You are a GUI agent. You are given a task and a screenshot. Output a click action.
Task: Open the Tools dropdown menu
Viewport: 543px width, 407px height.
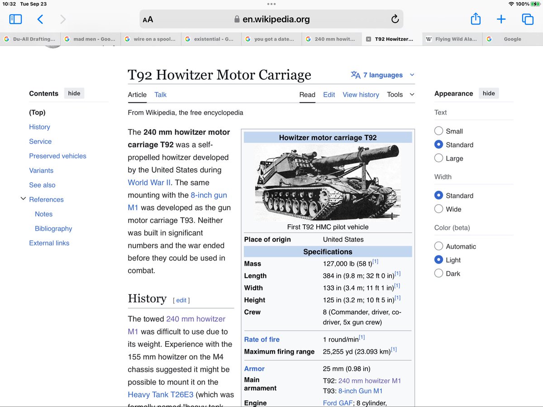[400, 95]
